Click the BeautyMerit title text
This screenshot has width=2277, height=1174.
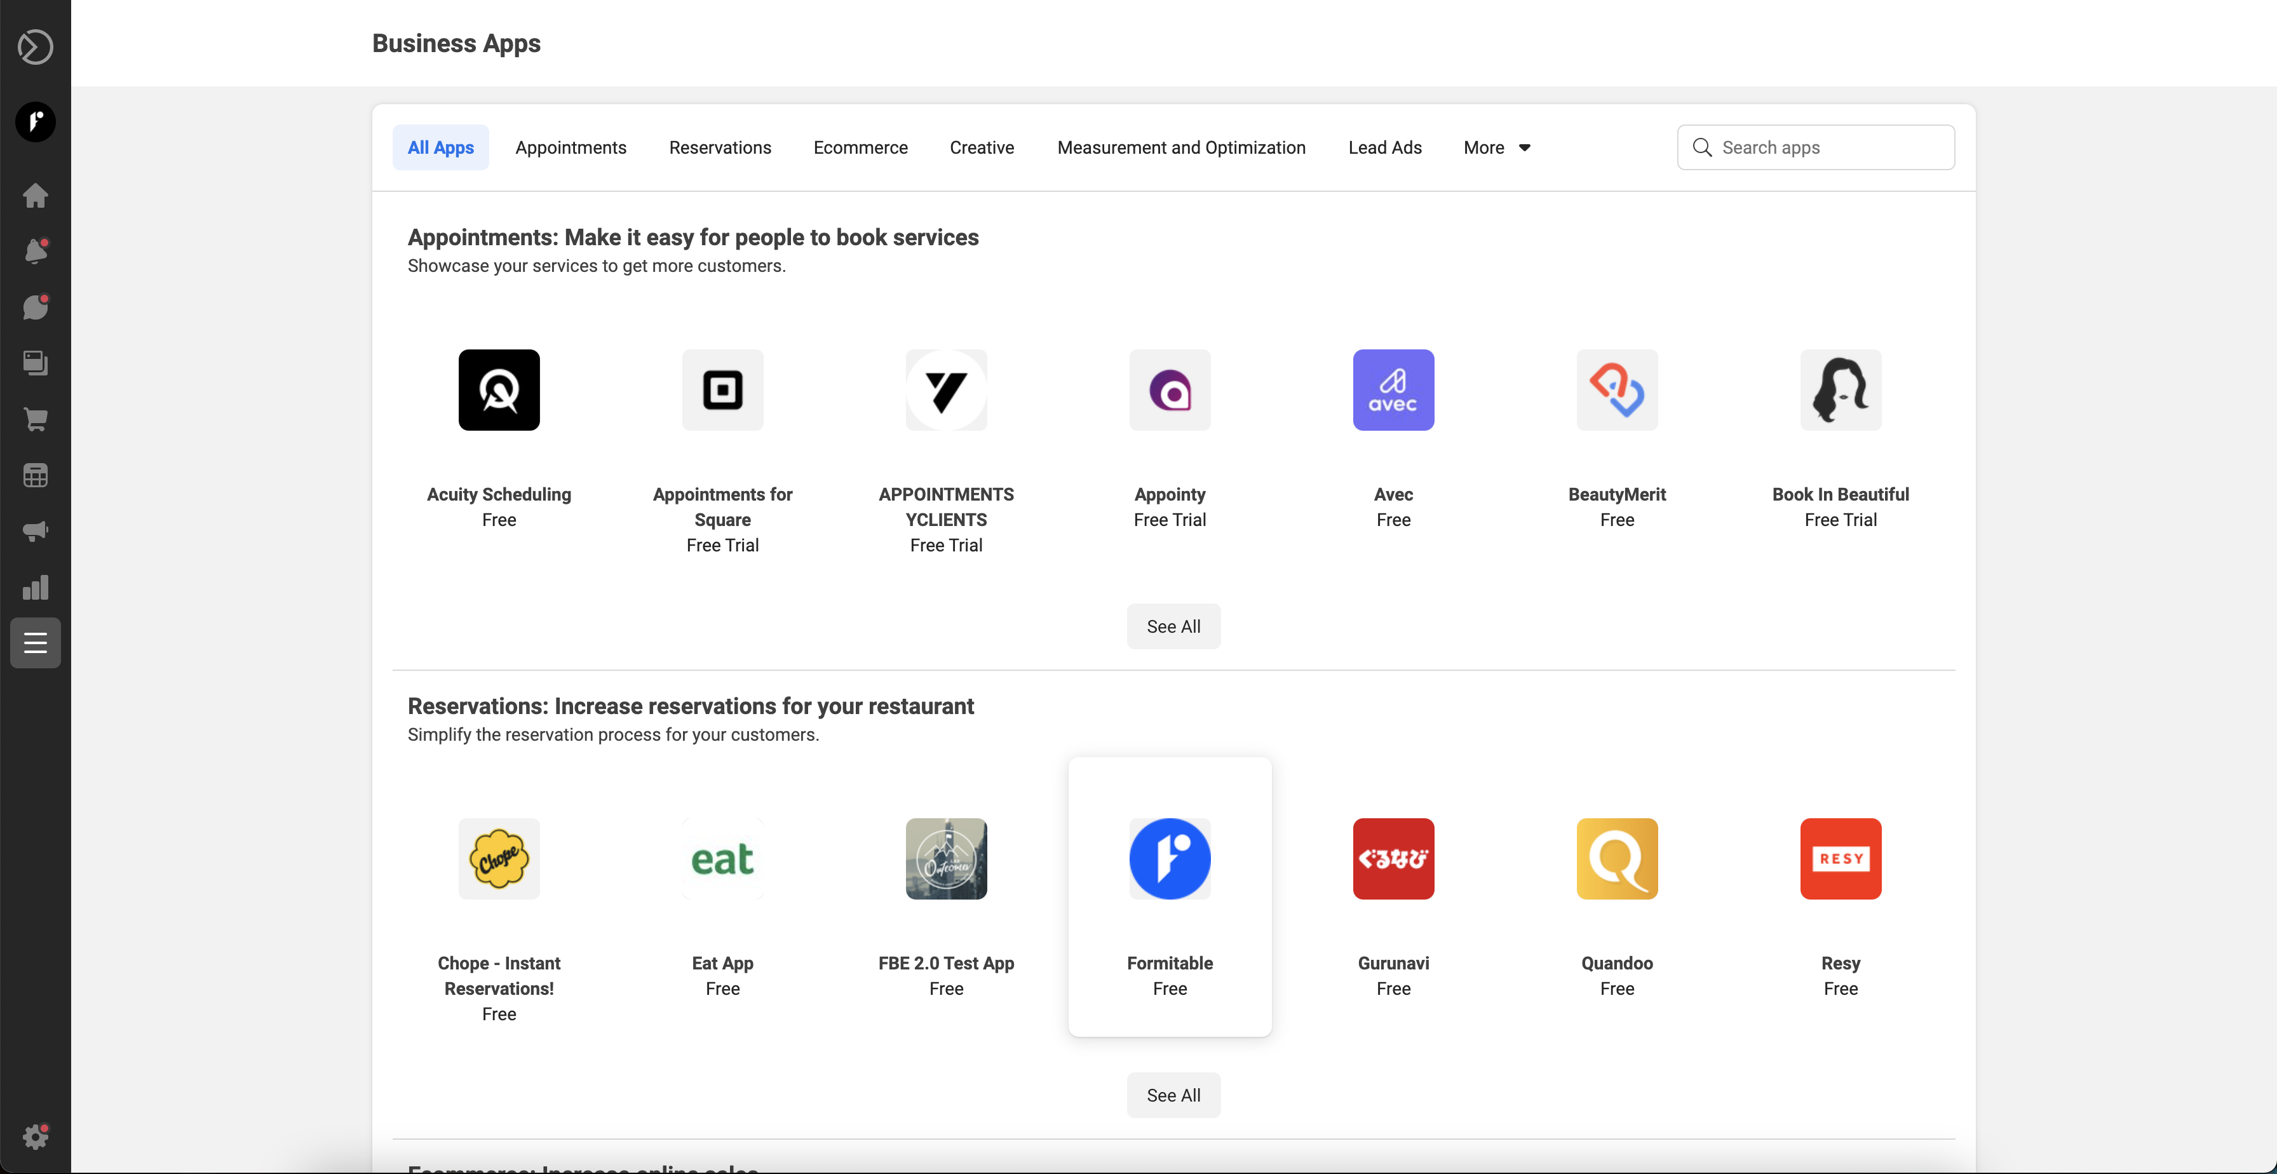coord(1617,494)
